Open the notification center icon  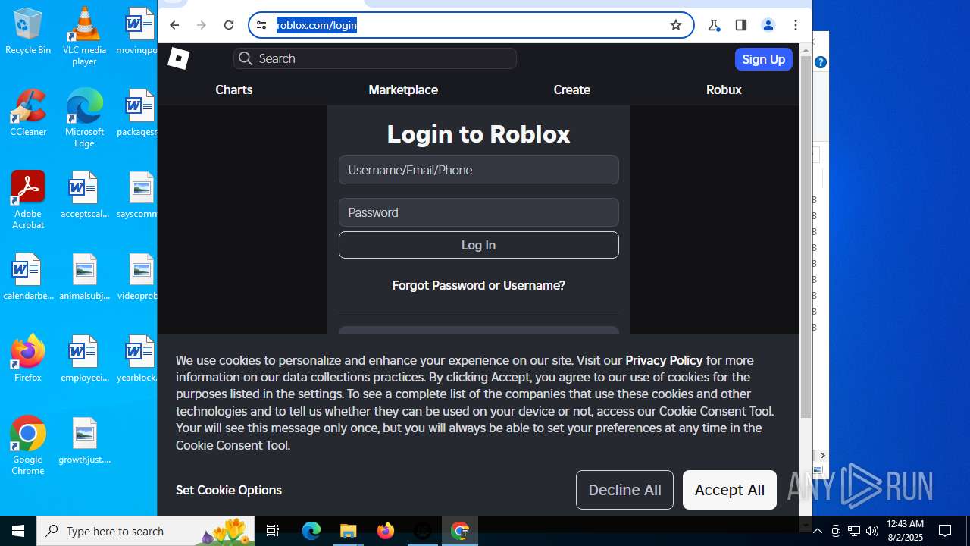(x=945, y=531)
